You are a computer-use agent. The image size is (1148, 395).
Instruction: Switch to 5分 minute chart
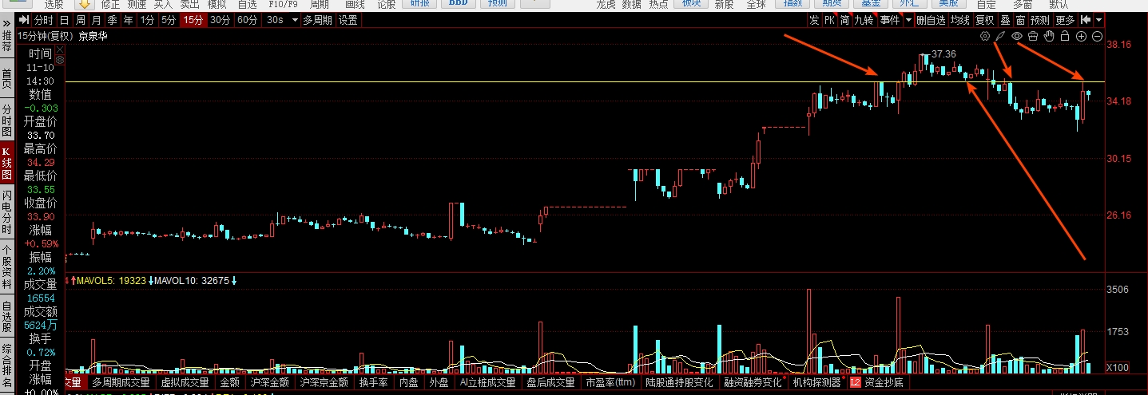point(168,20)
